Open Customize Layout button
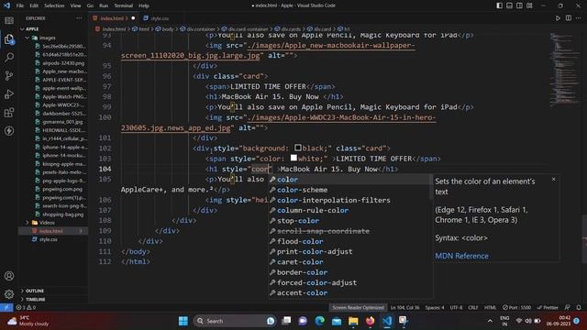 (x=529, y=5)
